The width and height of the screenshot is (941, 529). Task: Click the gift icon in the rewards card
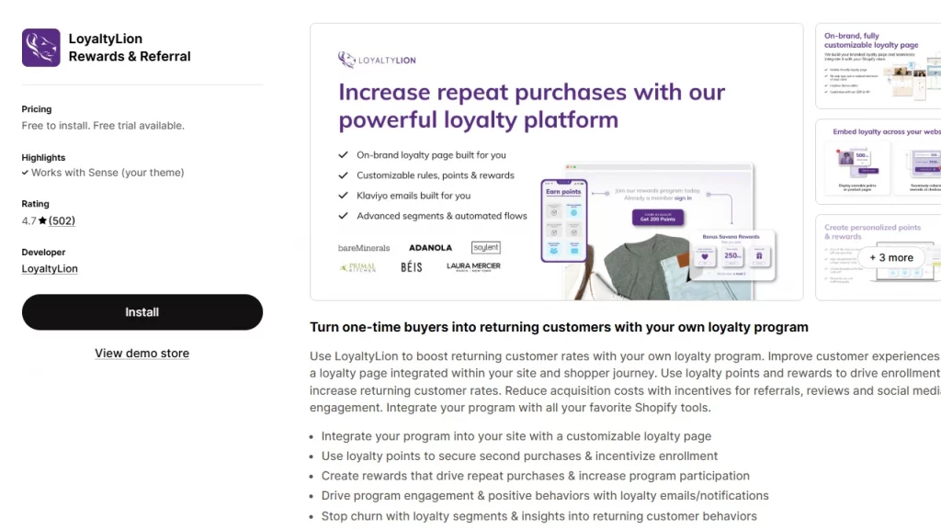coord(758,255)
